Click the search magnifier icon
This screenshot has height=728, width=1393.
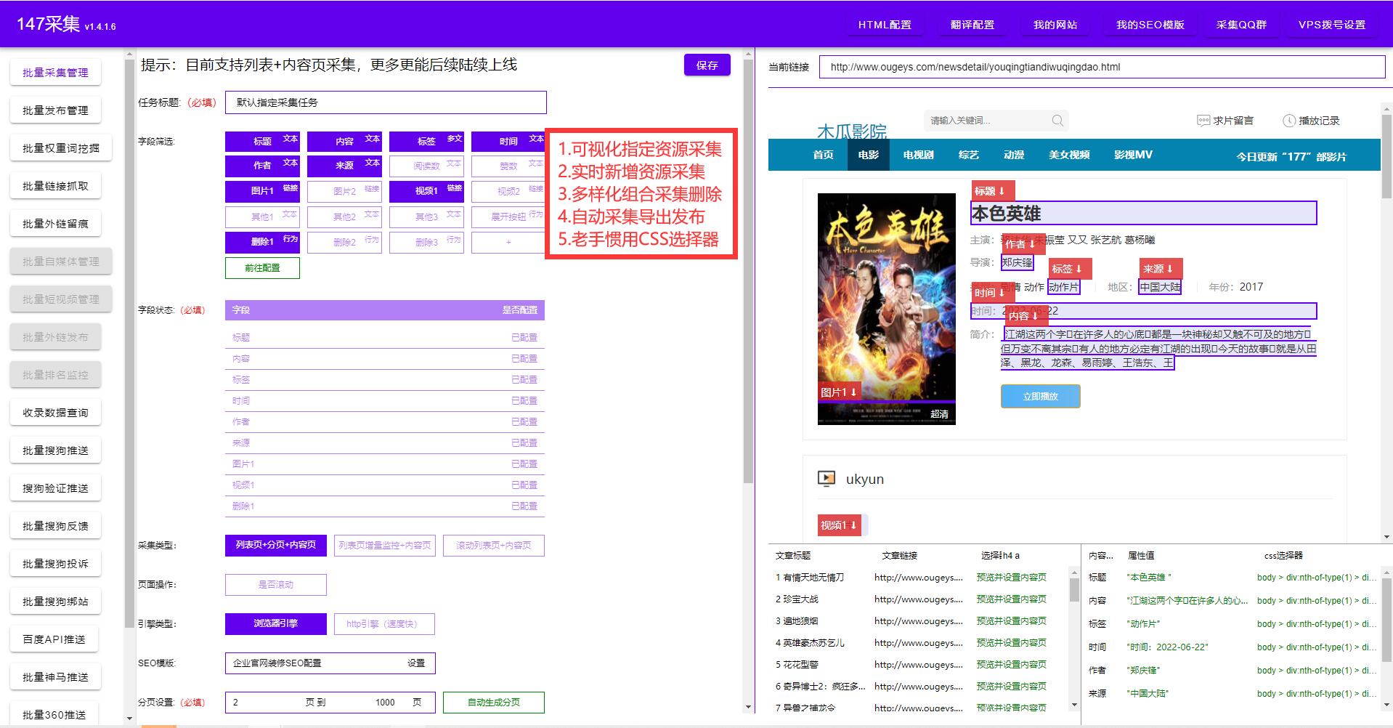1057,121
